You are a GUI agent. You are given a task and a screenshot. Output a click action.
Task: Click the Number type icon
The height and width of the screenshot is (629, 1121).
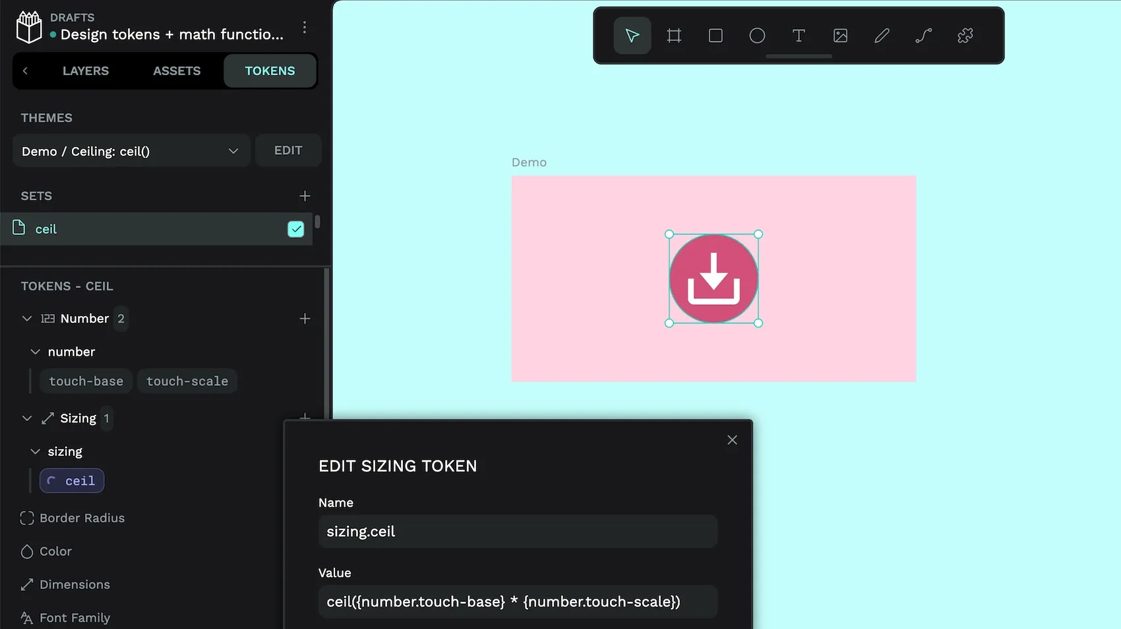coord(47,319)
